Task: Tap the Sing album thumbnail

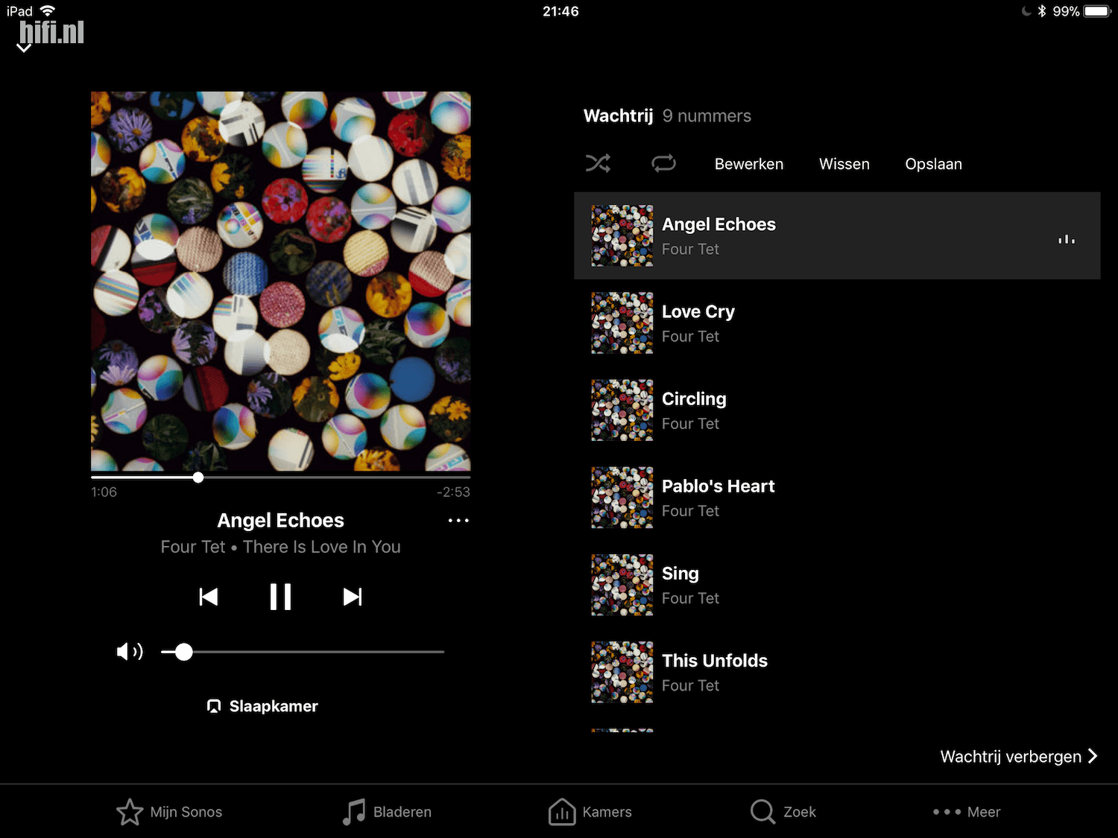Action: coord(622,585)
